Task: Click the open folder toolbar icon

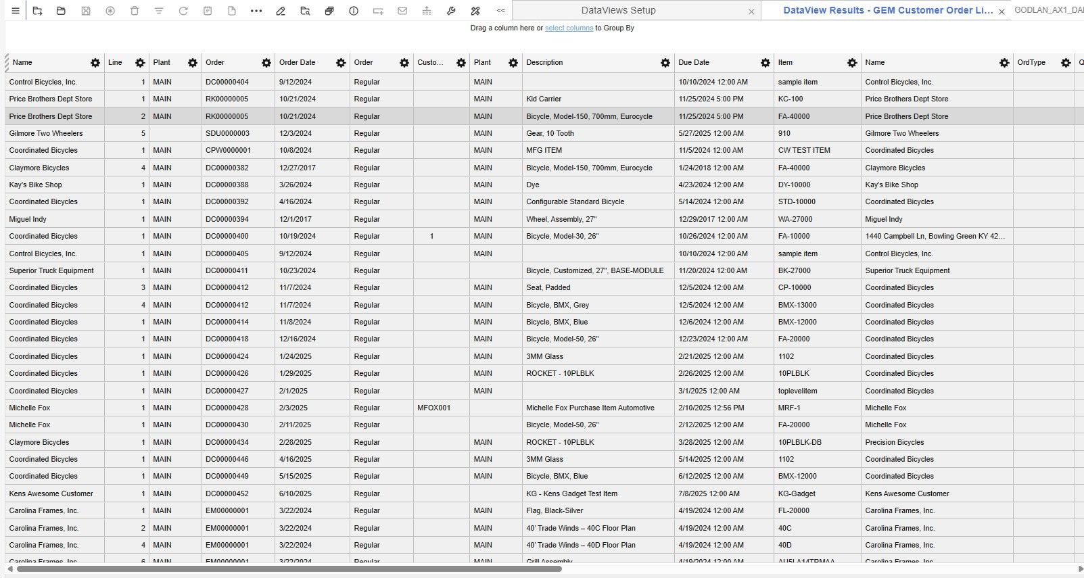Action: (61, 11)
